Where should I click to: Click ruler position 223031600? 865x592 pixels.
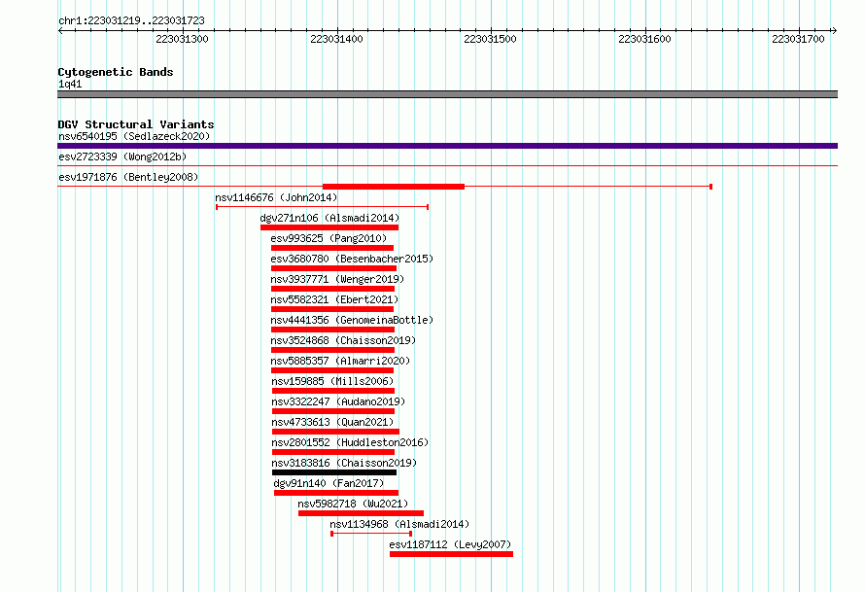tap(645, 39)
